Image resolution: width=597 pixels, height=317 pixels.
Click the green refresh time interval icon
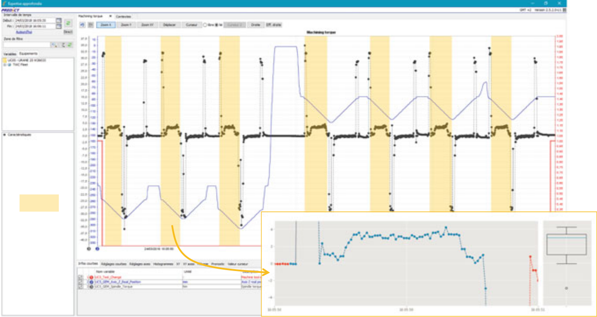coord(68,22)
